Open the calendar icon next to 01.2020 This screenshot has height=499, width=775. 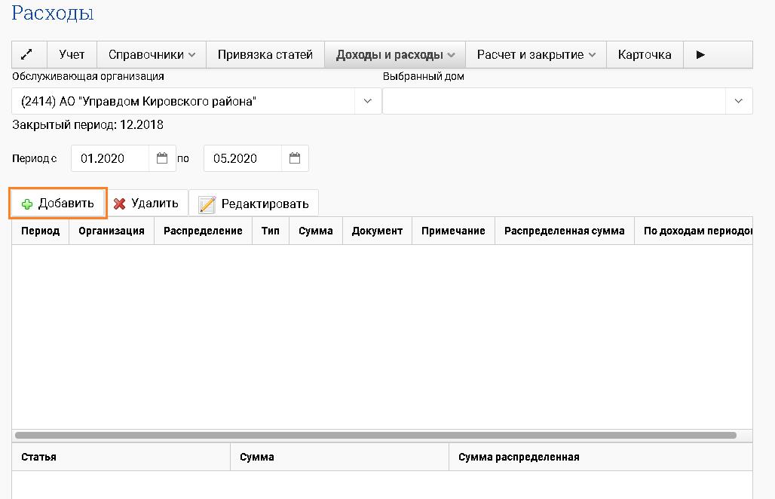(x=163, y=158)
